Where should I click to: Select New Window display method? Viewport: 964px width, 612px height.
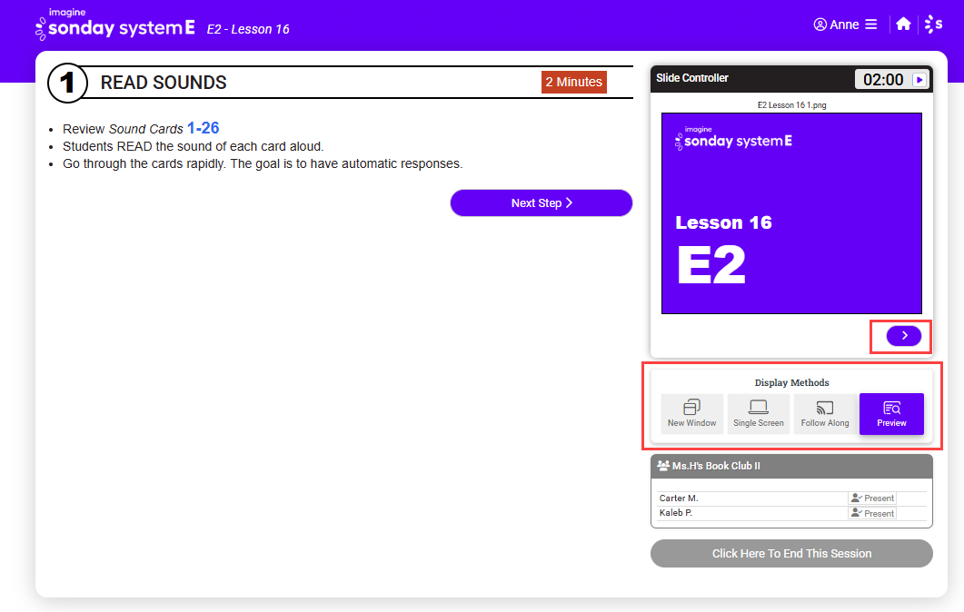(x=691, y=414)
